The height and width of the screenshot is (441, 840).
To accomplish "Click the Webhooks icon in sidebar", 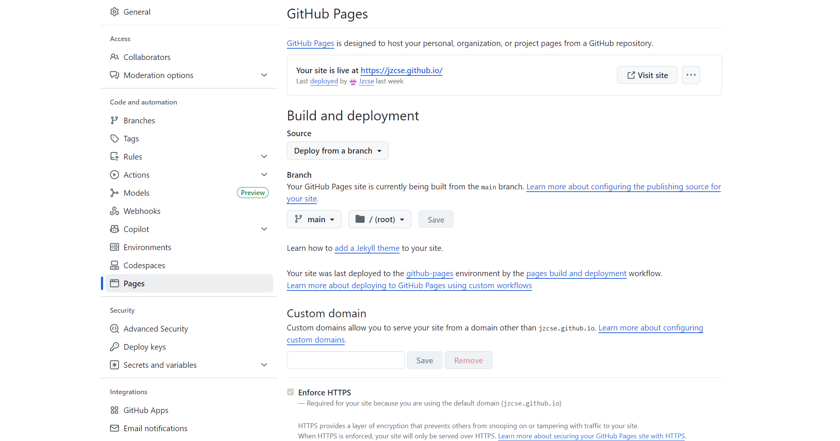I will click(114, 211).
